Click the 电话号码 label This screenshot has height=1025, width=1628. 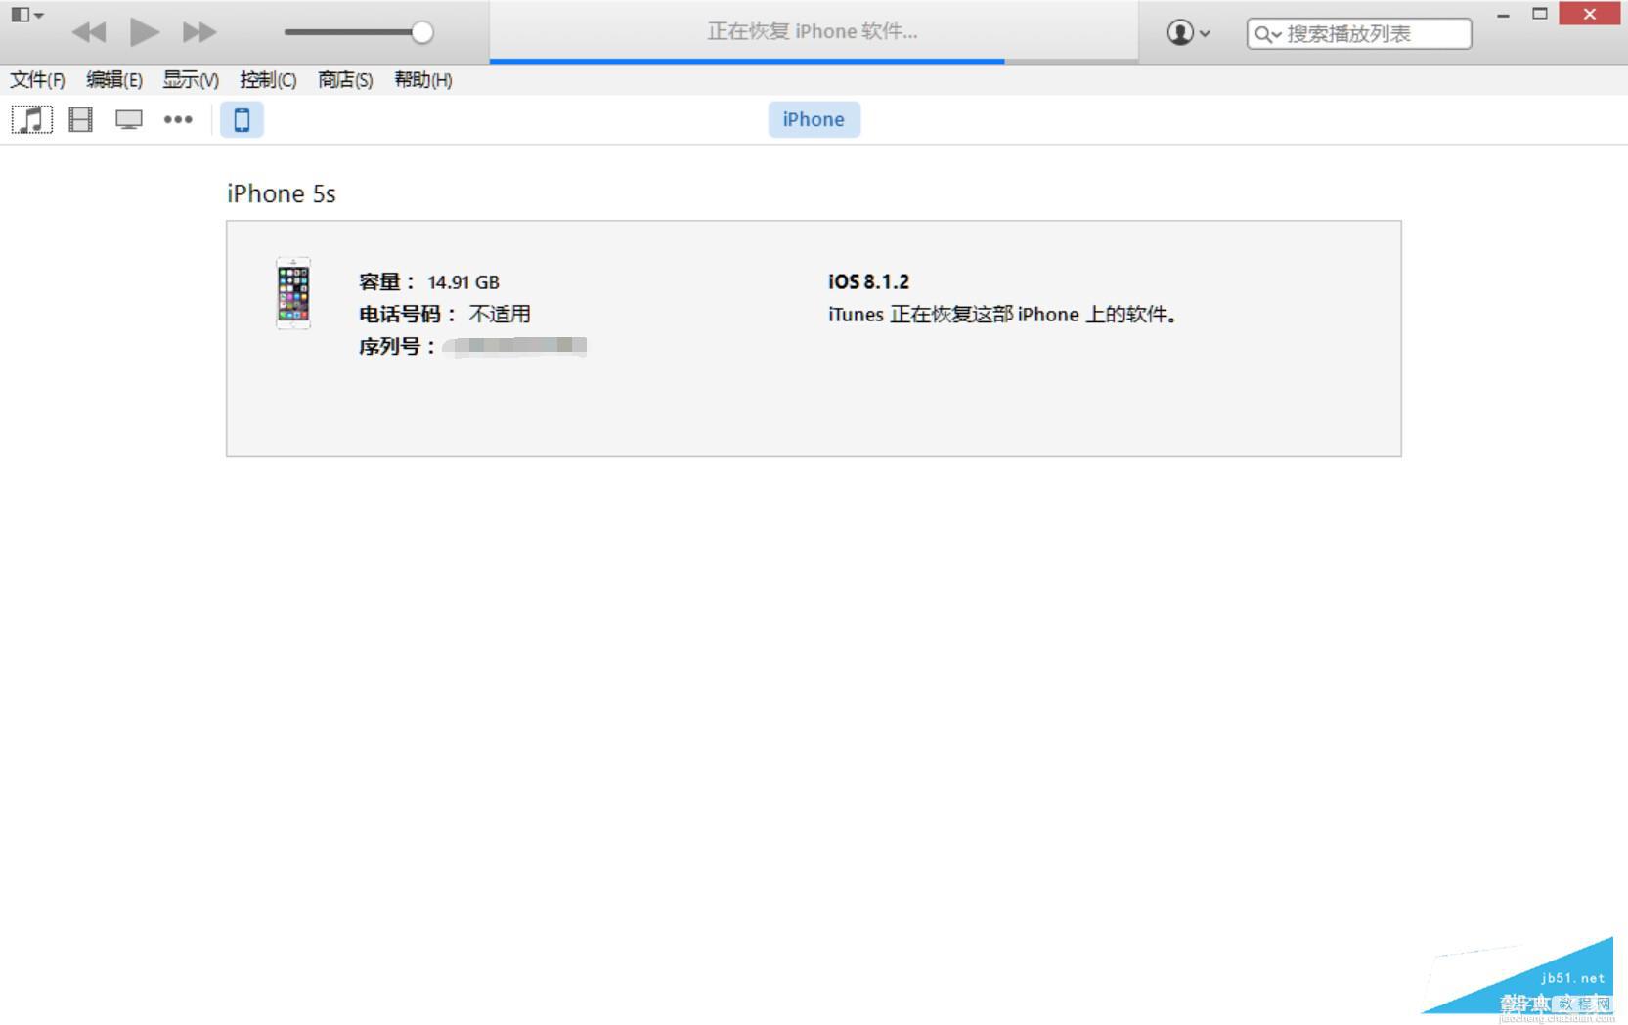point(408,315)
